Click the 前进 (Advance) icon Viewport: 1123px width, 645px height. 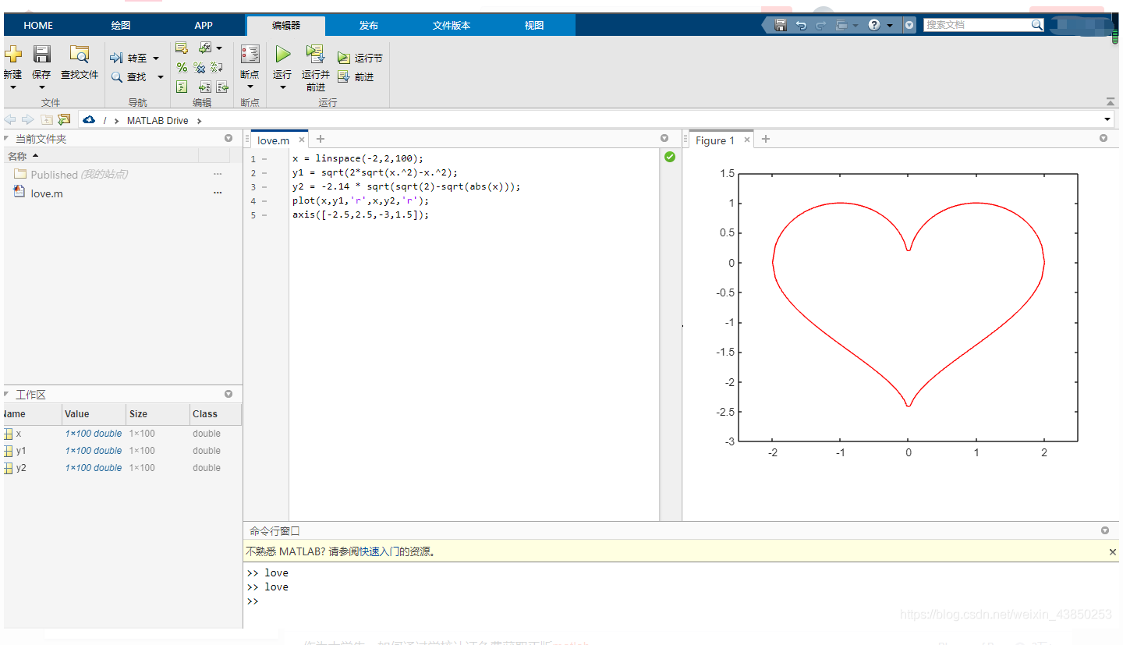(x=345, y=76)
